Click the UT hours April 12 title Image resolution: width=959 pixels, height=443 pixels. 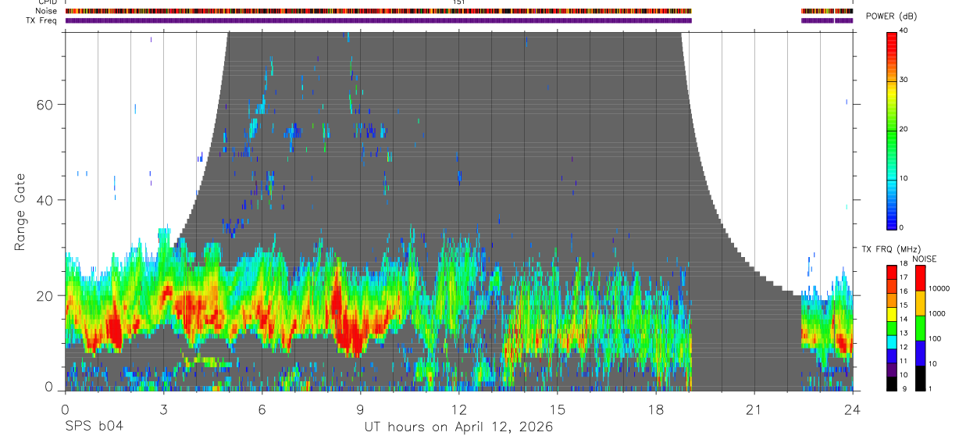[458, 427]
